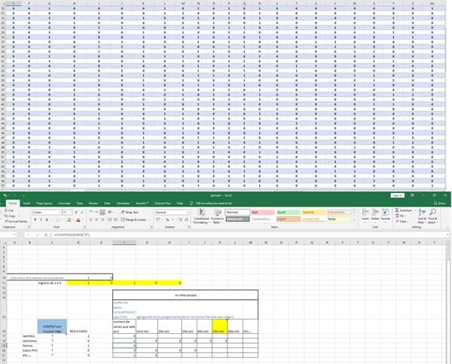
Task: Apply Bold formatting to the cell
Action: (x=35, y=219)
